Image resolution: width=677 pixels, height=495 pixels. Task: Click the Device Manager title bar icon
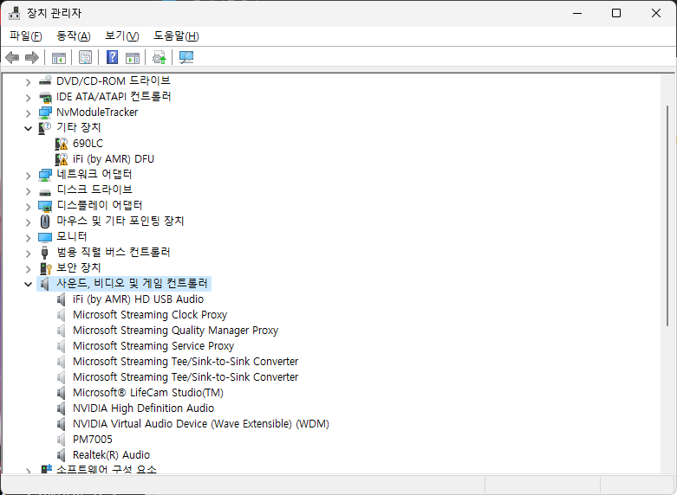(14, 13)
